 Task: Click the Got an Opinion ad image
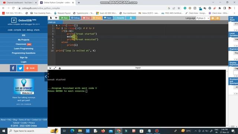pos(24,86)
